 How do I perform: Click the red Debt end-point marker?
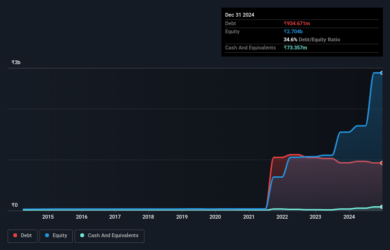382,163
